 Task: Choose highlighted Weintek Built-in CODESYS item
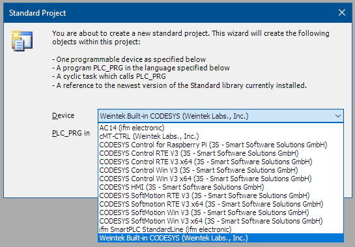221,238
